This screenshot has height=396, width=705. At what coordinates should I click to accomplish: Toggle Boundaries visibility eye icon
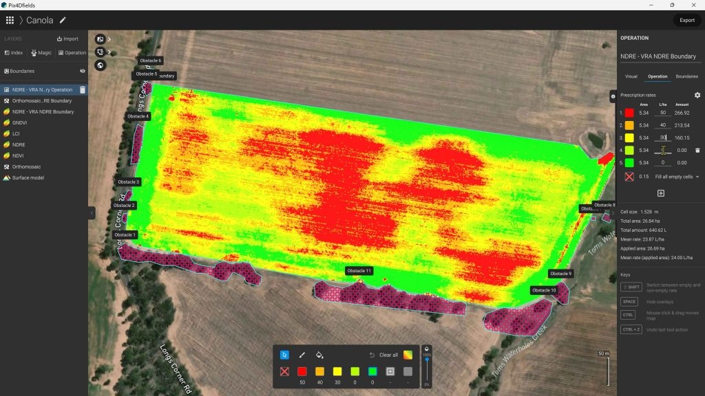tap(83, 71)
